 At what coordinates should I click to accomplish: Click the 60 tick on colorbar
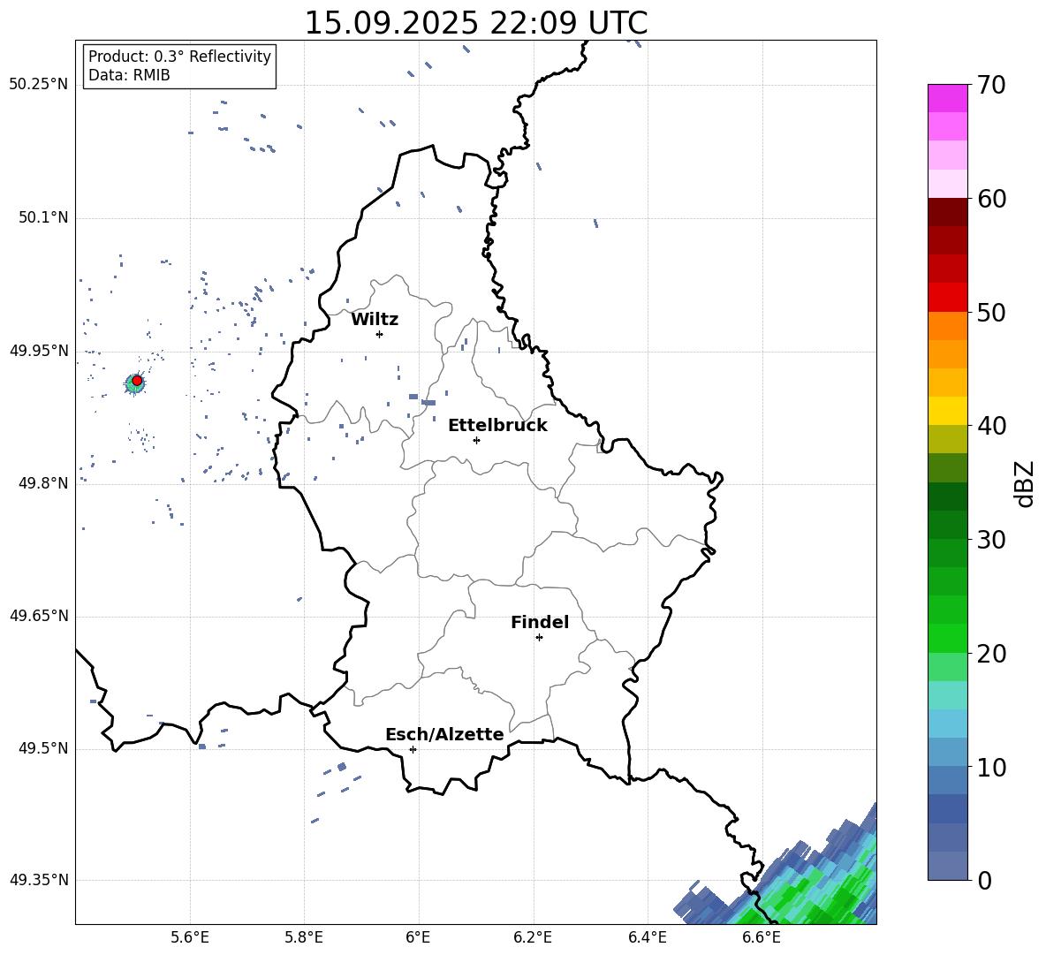[x=991, y=199]
